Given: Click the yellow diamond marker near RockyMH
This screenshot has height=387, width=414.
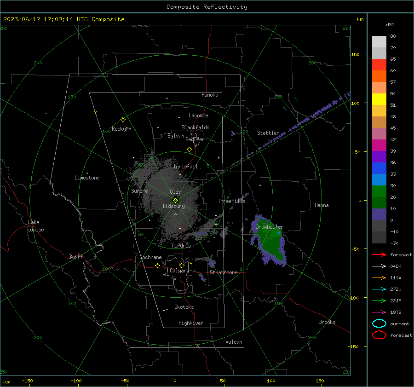Looking at the screenshot, I should 123,120.
